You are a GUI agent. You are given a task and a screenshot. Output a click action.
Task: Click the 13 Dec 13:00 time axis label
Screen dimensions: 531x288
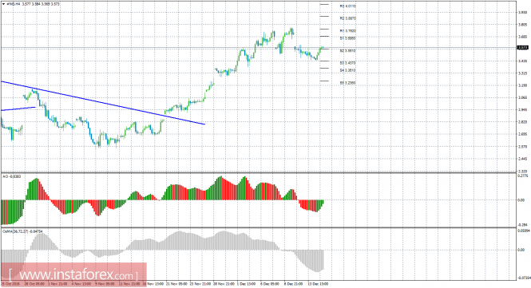pyautogui.click(x=319, y=283)
